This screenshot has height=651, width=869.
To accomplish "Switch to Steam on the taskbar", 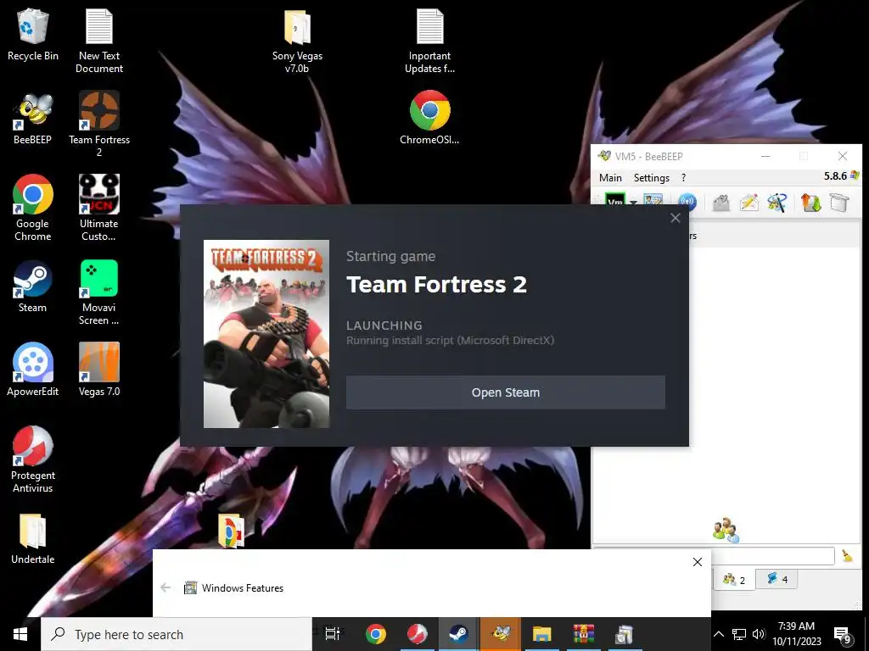I will 458,634.
